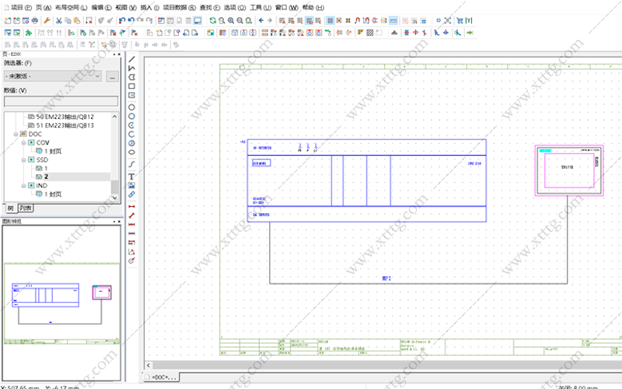Image resolution: width=622 pixels, height=389 pixels.
Task: Collapse the SSD tree node
Action: (24, 160)
